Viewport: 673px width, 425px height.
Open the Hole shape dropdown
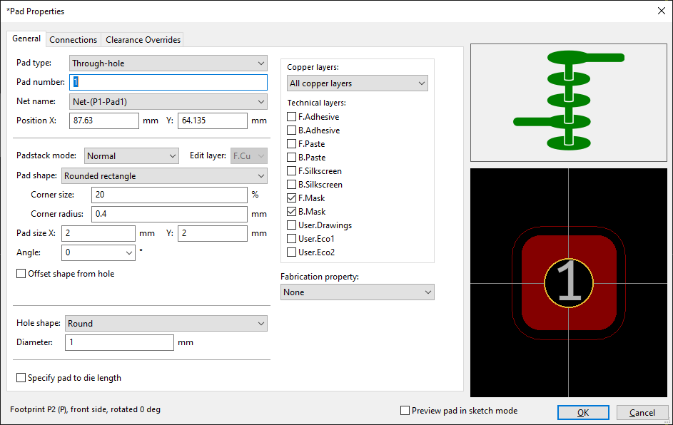point(166,324)
